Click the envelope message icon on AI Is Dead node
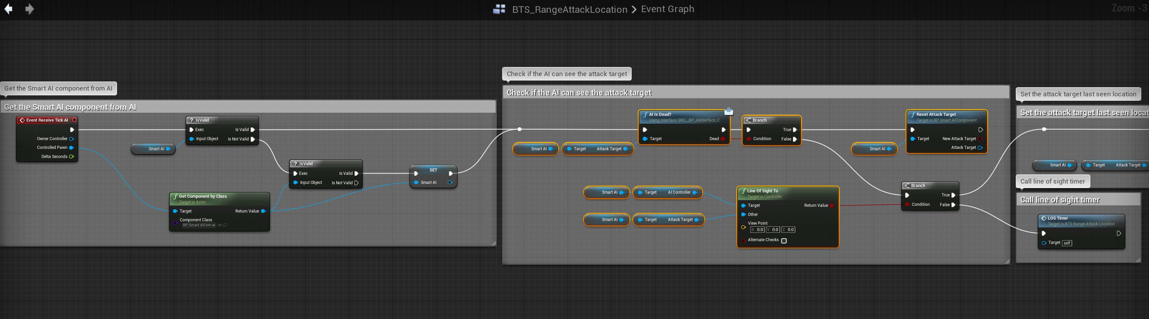Viewport: 1149px width, 319px height. point(728,111)
